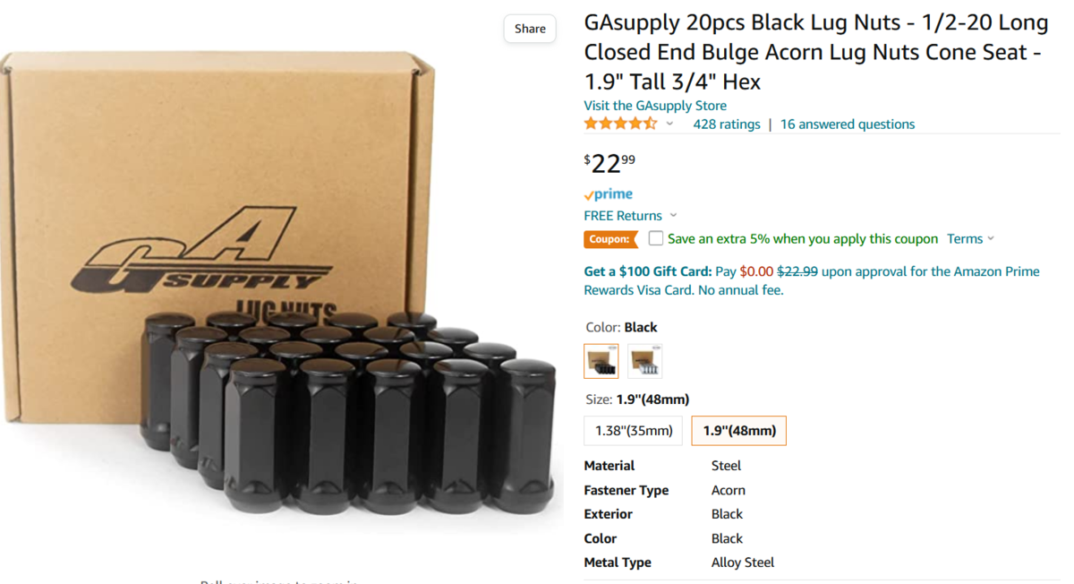Image resolution: width=1074 pixels, height=584 pixels.
Task: Click the orange Coupon badge
Action: pyautogui.click(x=609, y=239)
